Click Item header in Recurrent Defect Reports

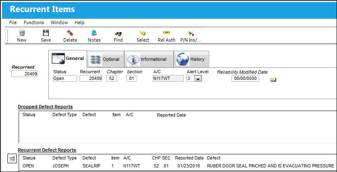click(115, 158)
